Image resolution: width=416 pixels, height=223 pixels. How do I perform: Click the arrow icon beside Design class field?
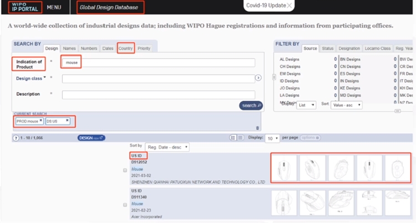tap(258, 78)
